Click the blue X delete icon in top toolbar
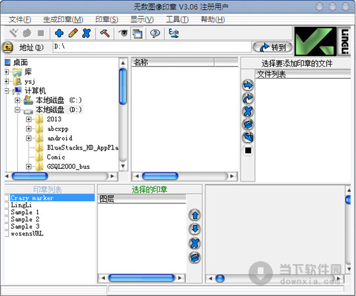The height and width of the screenshot is (296, 356). 86,33
